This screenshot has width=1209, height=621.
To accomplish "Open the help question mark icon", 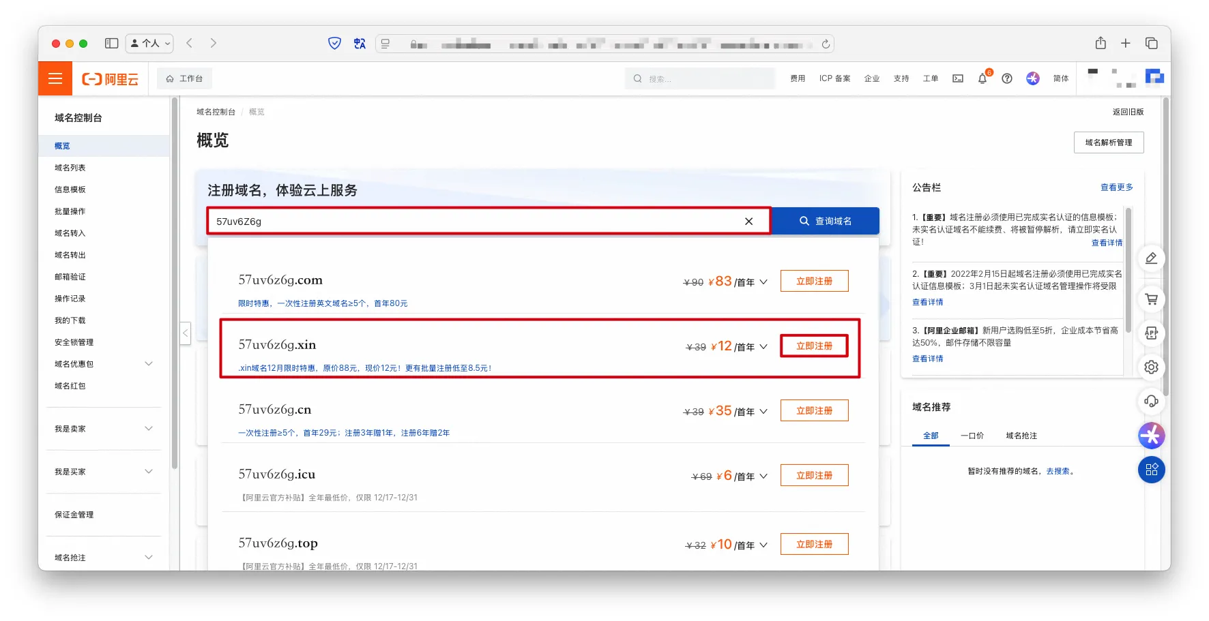I will point(1006,79).
